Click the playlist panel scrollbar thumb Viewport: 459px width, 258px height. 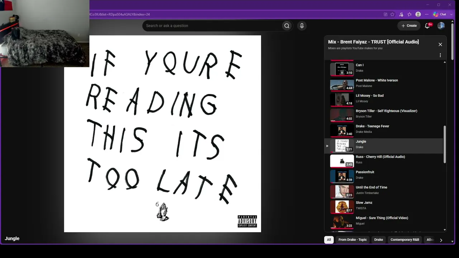pyautogui.click(x=445, y=144)
